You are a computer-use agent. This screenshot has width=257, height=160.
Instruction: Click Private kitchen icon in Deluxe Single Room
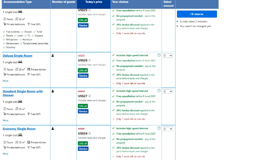[29, 69]
